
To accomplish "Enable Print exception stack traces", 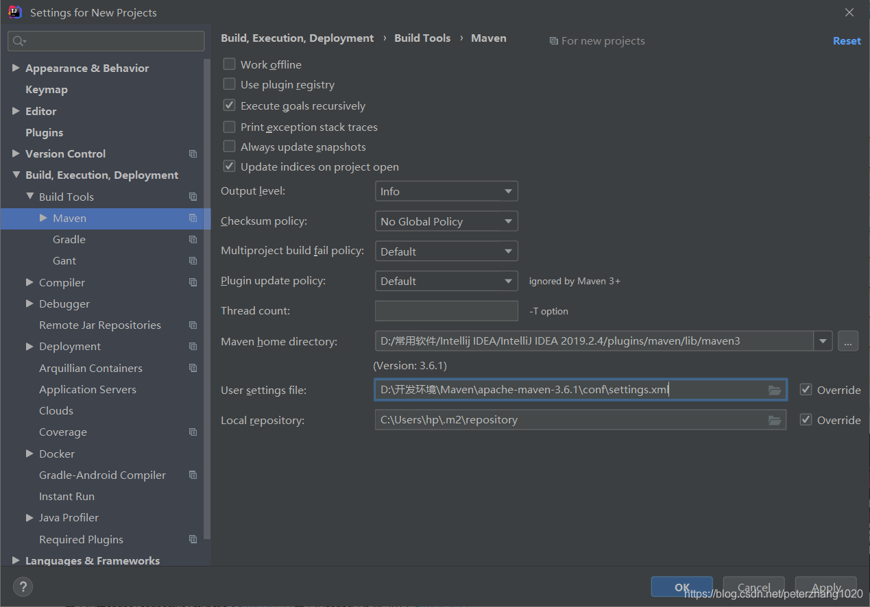I will (x=229, y=127).
